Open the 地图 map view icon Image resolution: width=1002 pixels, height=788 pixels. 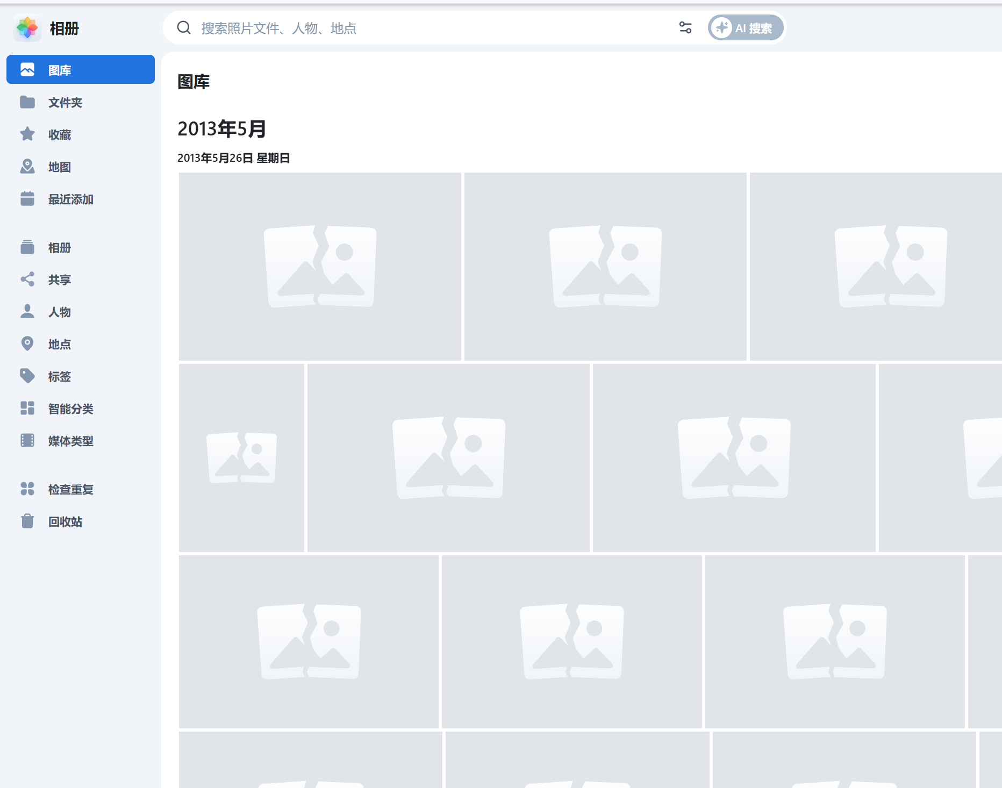[27, 167]
